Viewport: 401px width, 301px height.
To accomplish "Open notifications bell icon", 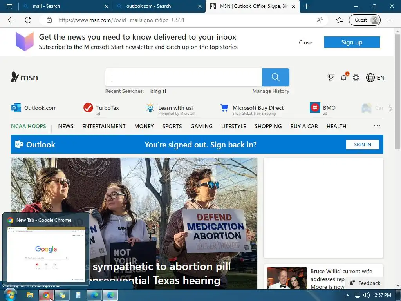I will coord(344,78).
